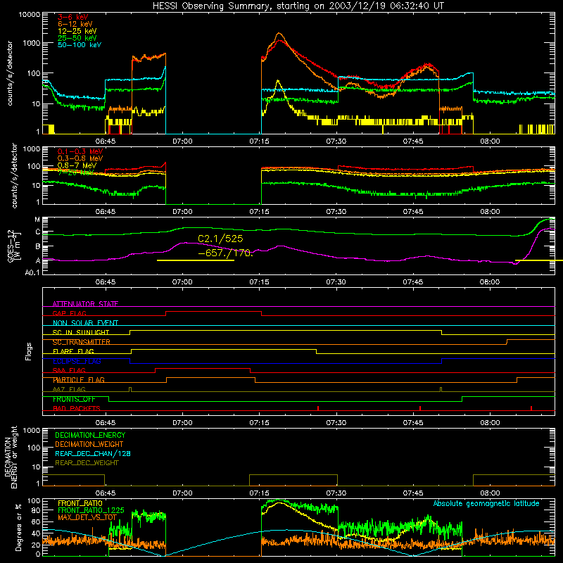Click the SC_IN_SUNLIGHT flag label
Image resolution: width=563 pixels, height=563 pixels.
point(81,332)
